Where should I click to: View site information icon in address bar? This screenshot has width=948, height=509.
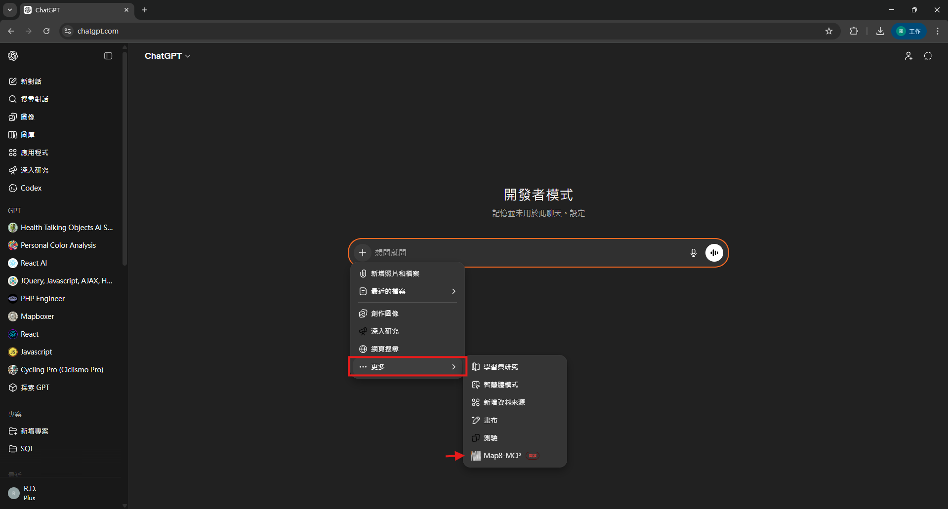point(68,31)
